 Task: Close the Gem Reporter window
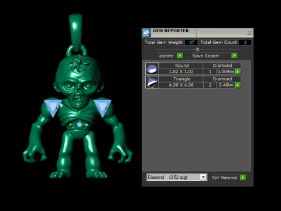click(249, 32)
